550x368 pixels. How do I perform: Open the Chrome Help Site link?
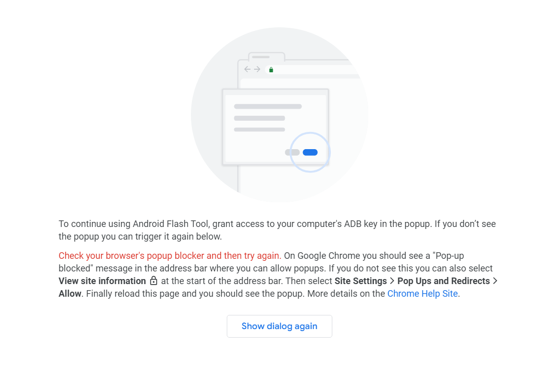click(x=422, y=294)
